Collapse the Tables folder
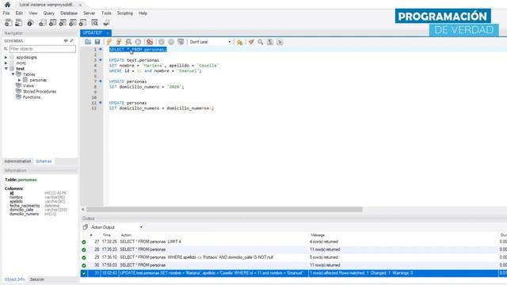 (x=13, y=74)
